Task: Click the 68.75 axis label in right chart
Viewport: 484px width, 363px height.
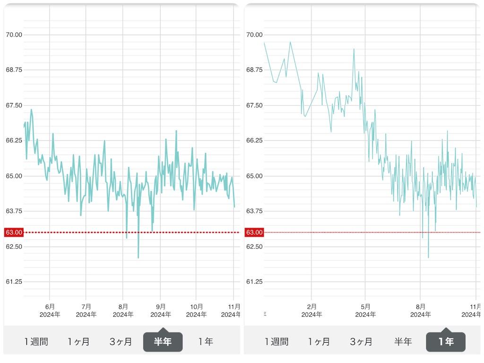Action: click(x=254, y=70)
